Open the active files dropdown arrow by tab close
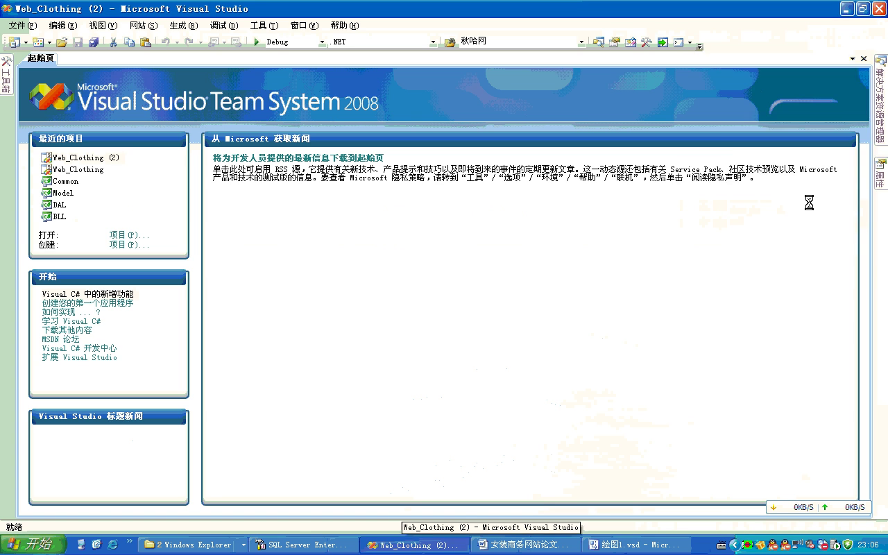This screenshot has width=888, height=555. pos(853,59)
